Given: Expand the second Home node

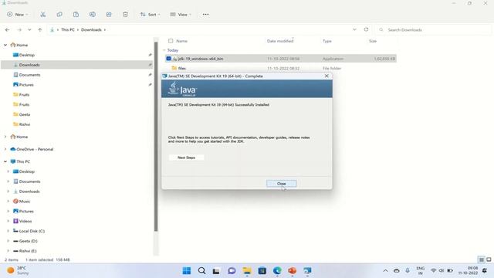Looking at the screenshot, I should tap(5, 137).
